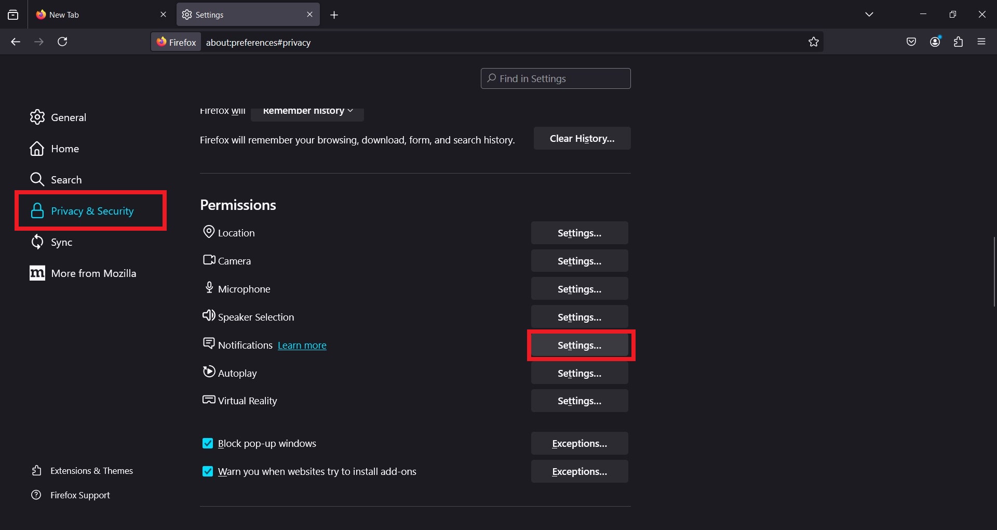The width and height of the screenshot is (997, 530).
Task: Open the General settings category
Action: [x=58, y=117]
